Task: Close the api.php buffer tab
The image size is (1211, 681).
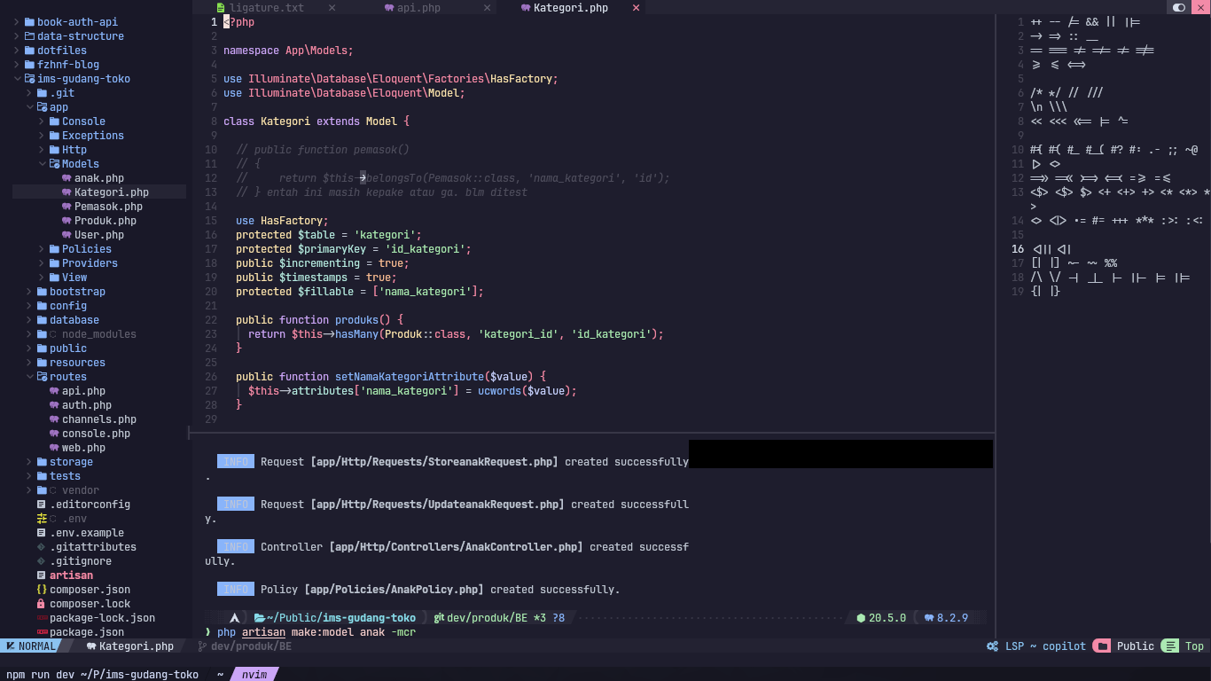Action: [x=488, y=8]
